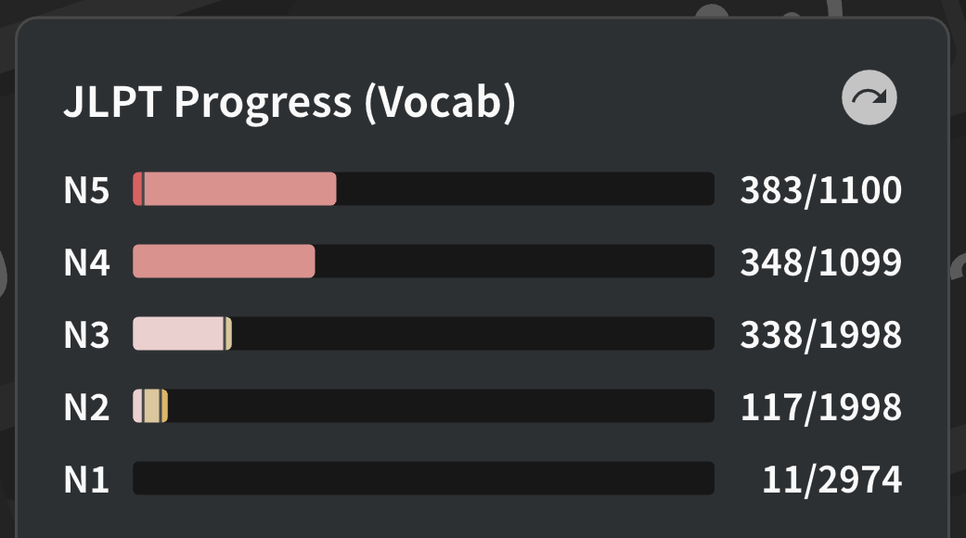Click the N5 level label
This screenshot has height=538, width=966.
click(x=86, y=190)
